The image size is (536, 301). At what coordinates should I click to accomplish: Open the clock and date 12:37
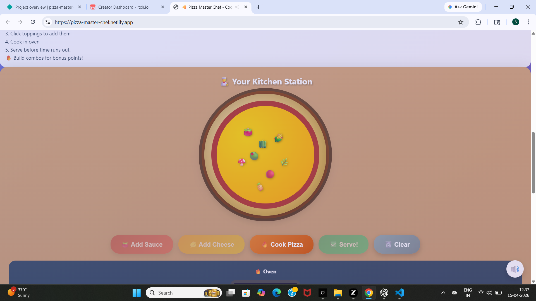point(518,293)
